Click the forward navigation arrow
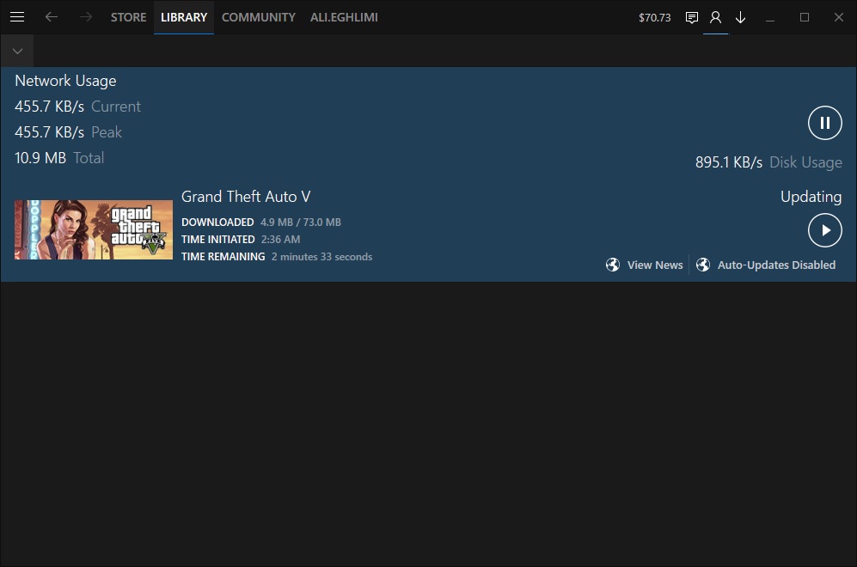 pos(85,17)
